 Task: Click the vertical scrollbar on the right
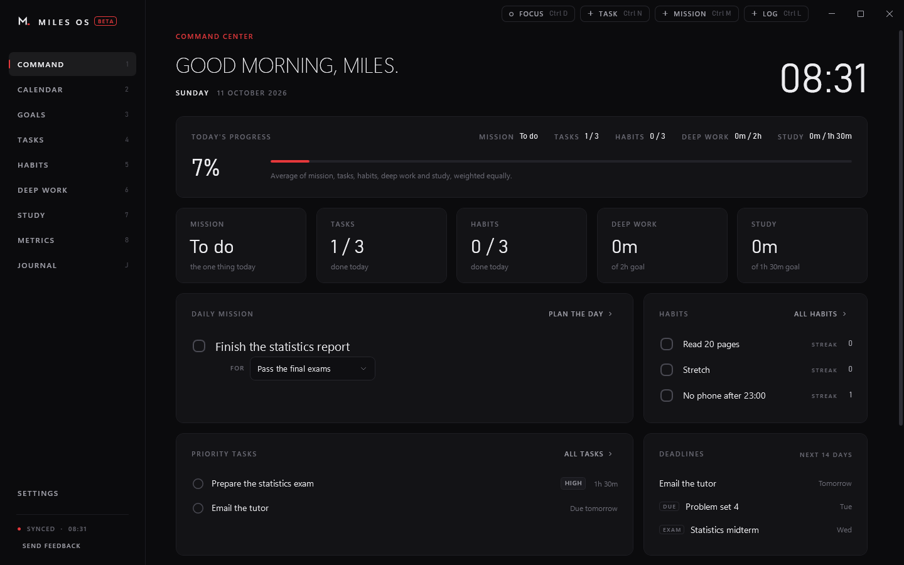click(901, 229)
